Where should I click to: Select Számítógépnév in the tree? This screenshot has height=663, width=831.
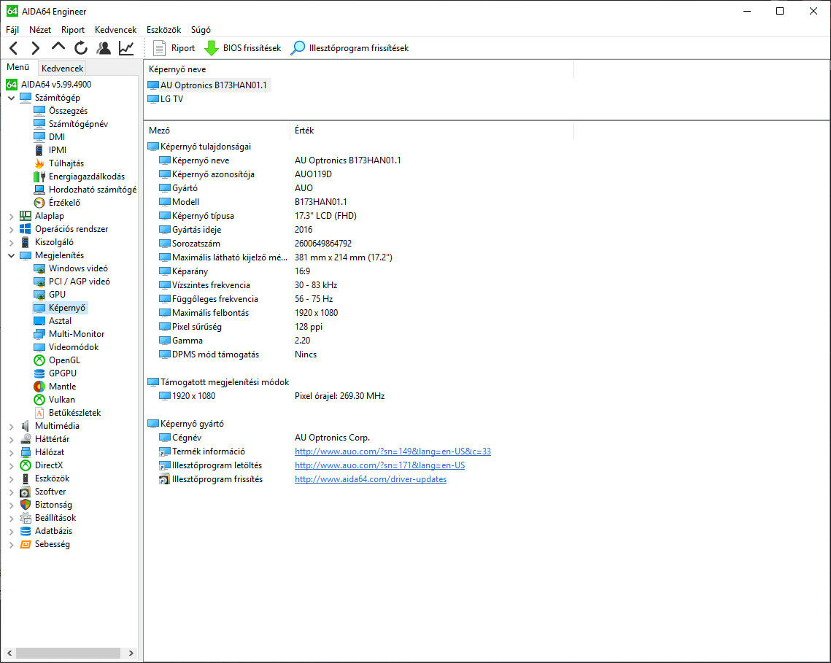click(79, 124)
